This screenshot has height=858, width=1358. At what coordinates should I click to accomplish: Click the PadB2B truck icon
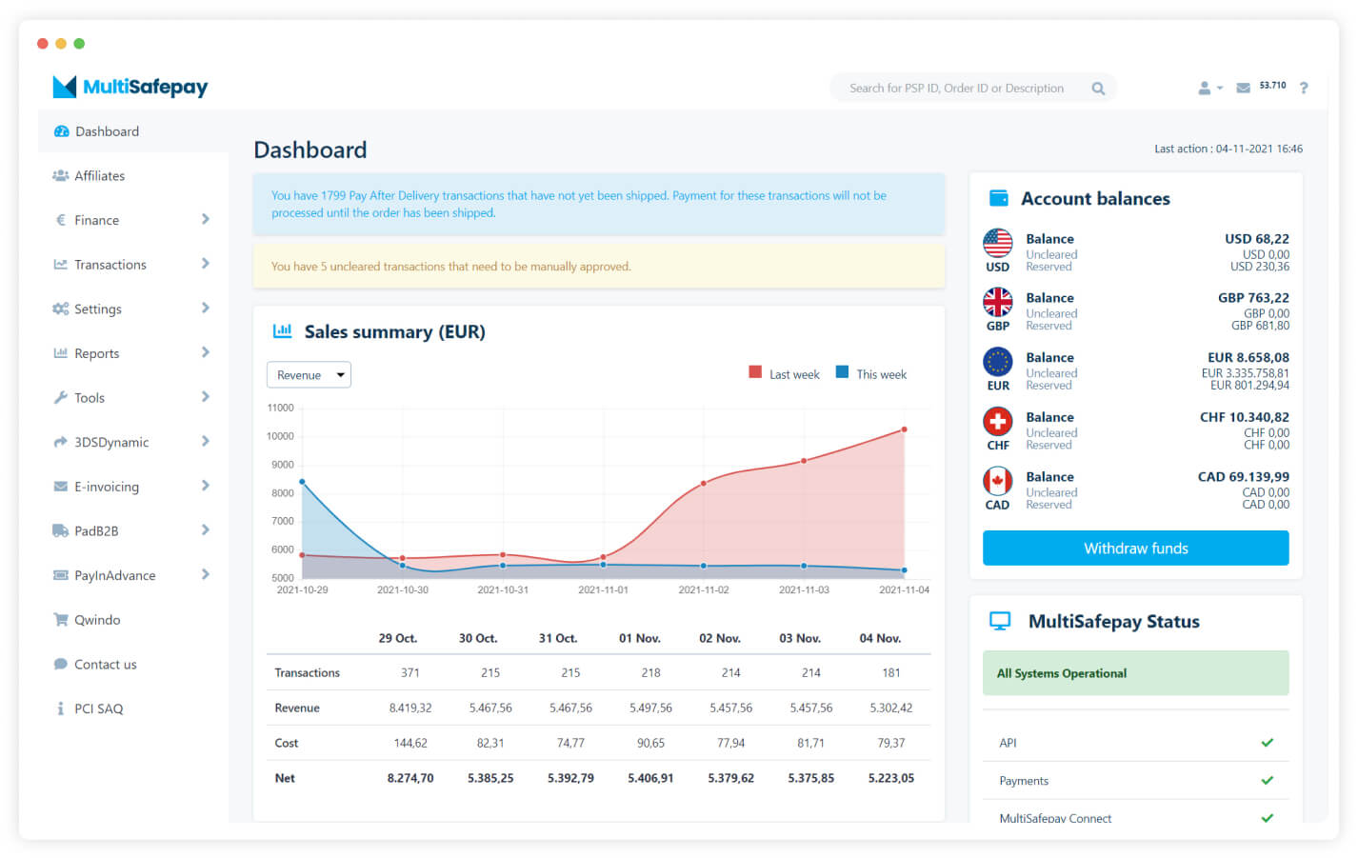tap(61, 530)
